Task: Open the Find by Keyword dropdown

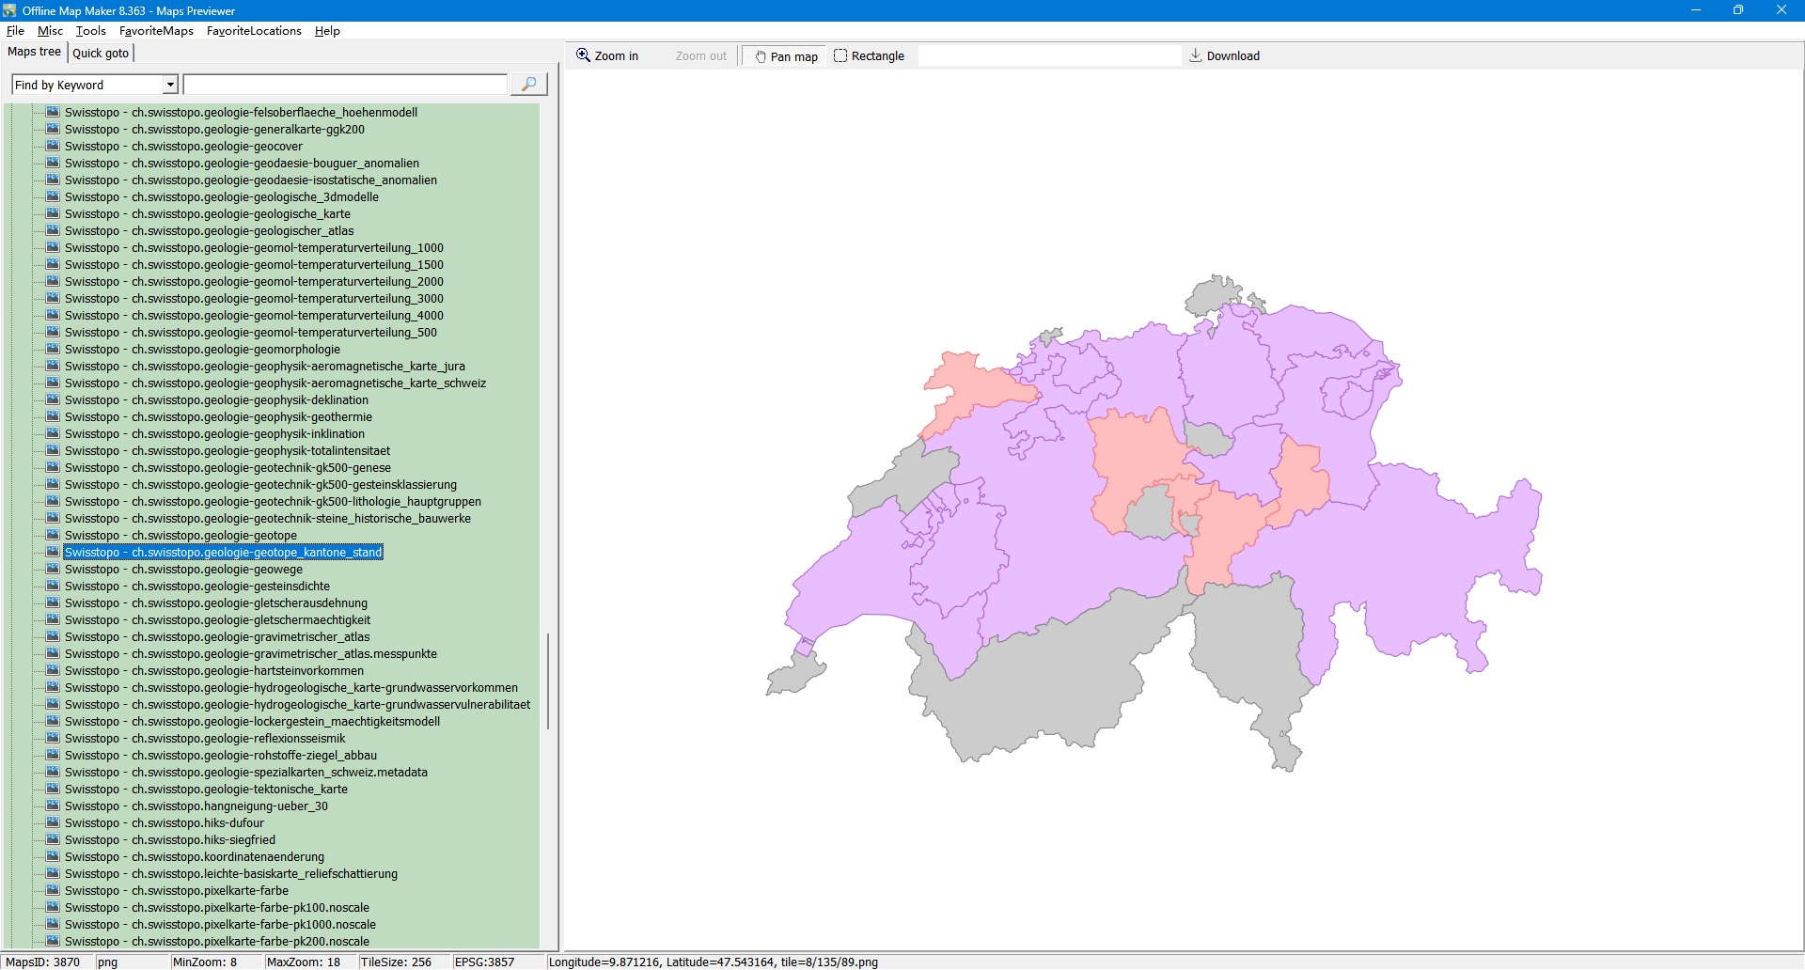Action: tap(170, 86)
